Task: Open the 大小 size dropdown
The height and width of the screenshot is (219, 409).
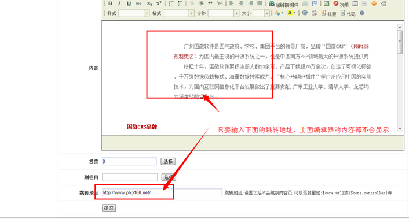Action: pyautogui.click(x=261, y=13)
